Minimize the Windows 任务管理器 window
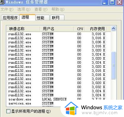The width and height of the screenshot is (124, 117). [104, 2]
